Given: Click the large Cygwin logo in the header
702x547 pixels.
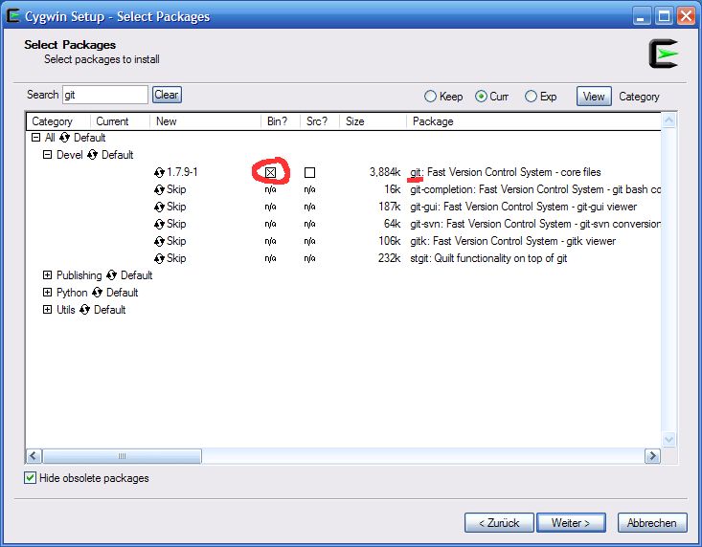Looking at the screenshot, I should click(x=664, y=55).
